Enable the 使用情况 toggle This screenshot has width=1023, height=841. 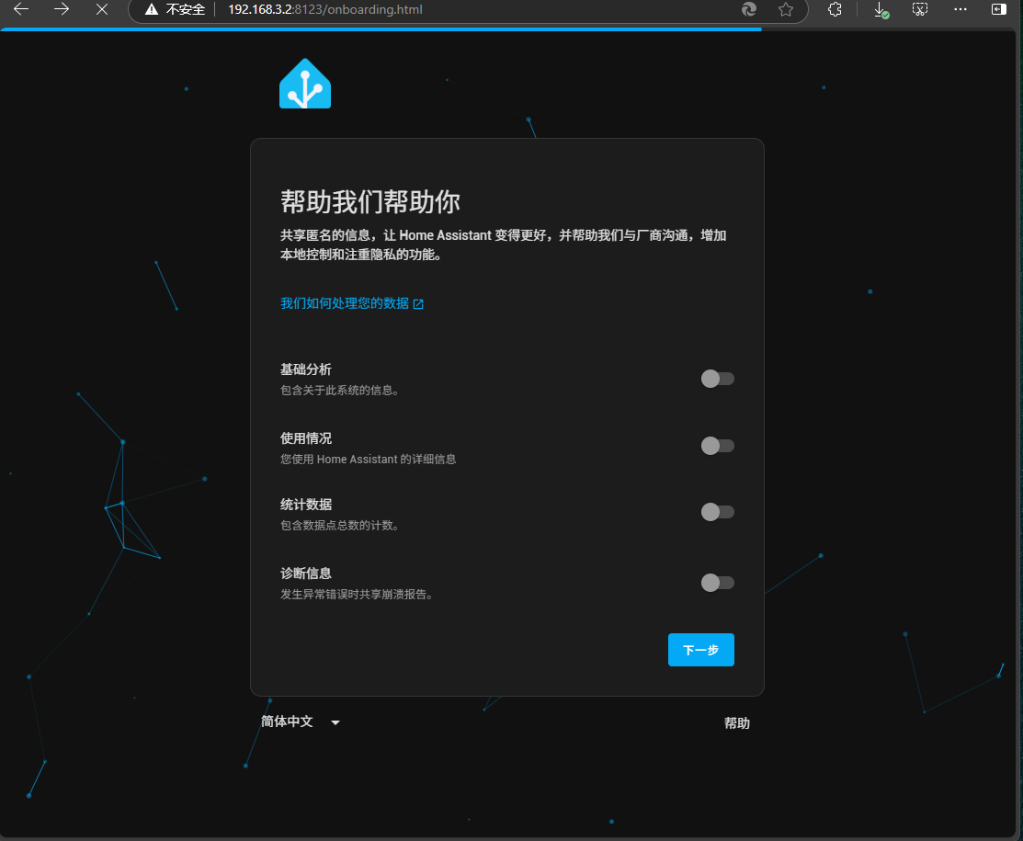click(x=717, y=446)
